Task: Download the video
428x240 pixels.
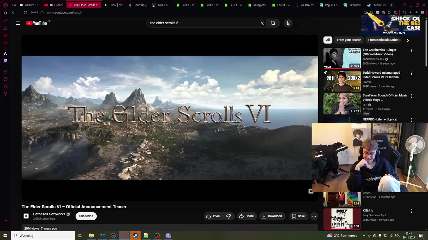Action: point(272,216)
